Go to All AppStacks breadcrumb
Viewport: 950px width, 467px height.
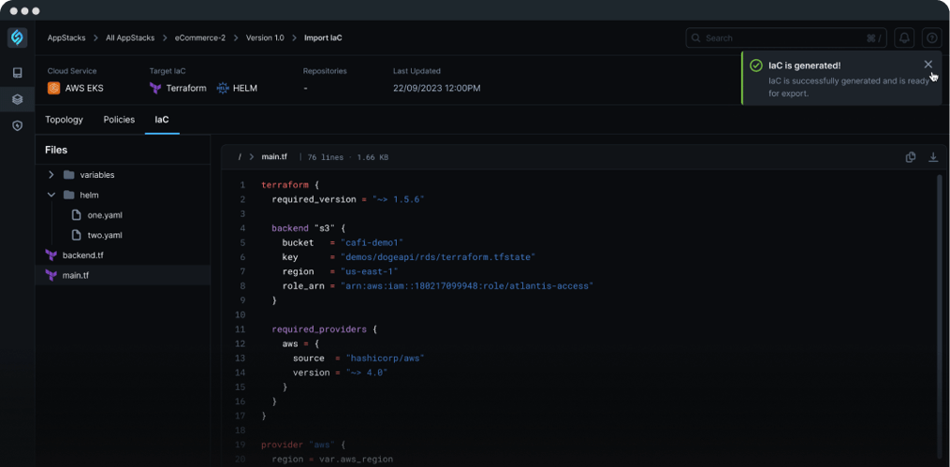(x=130, y=37)
